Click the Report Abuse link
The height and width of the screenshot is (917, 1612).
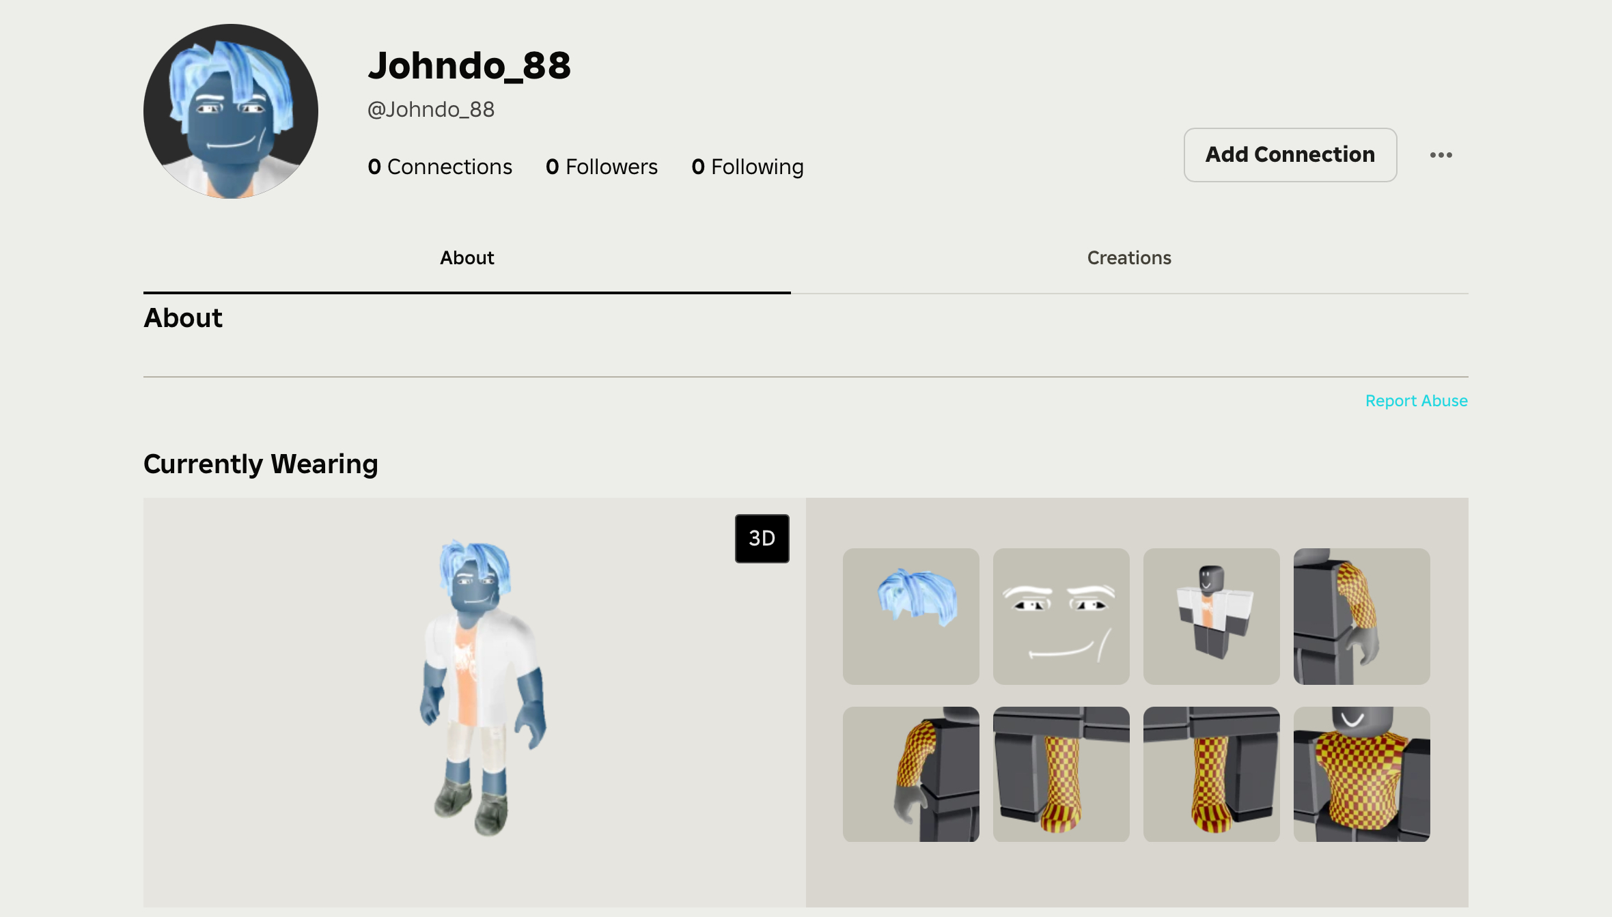pos(1416,401)
